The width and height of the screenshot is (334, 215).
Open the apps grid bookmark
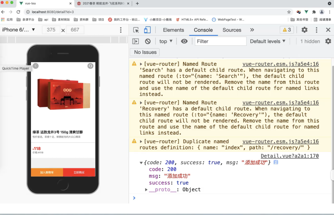click(7, 20)
